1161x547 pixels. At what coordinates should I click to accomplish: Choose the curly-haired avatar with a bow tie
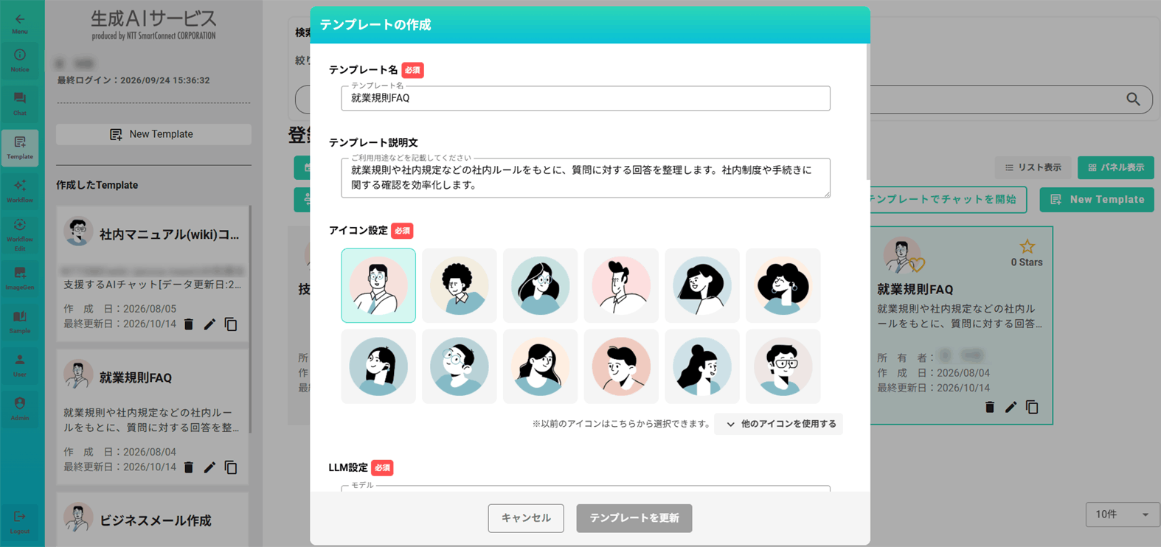pos(460,285)
